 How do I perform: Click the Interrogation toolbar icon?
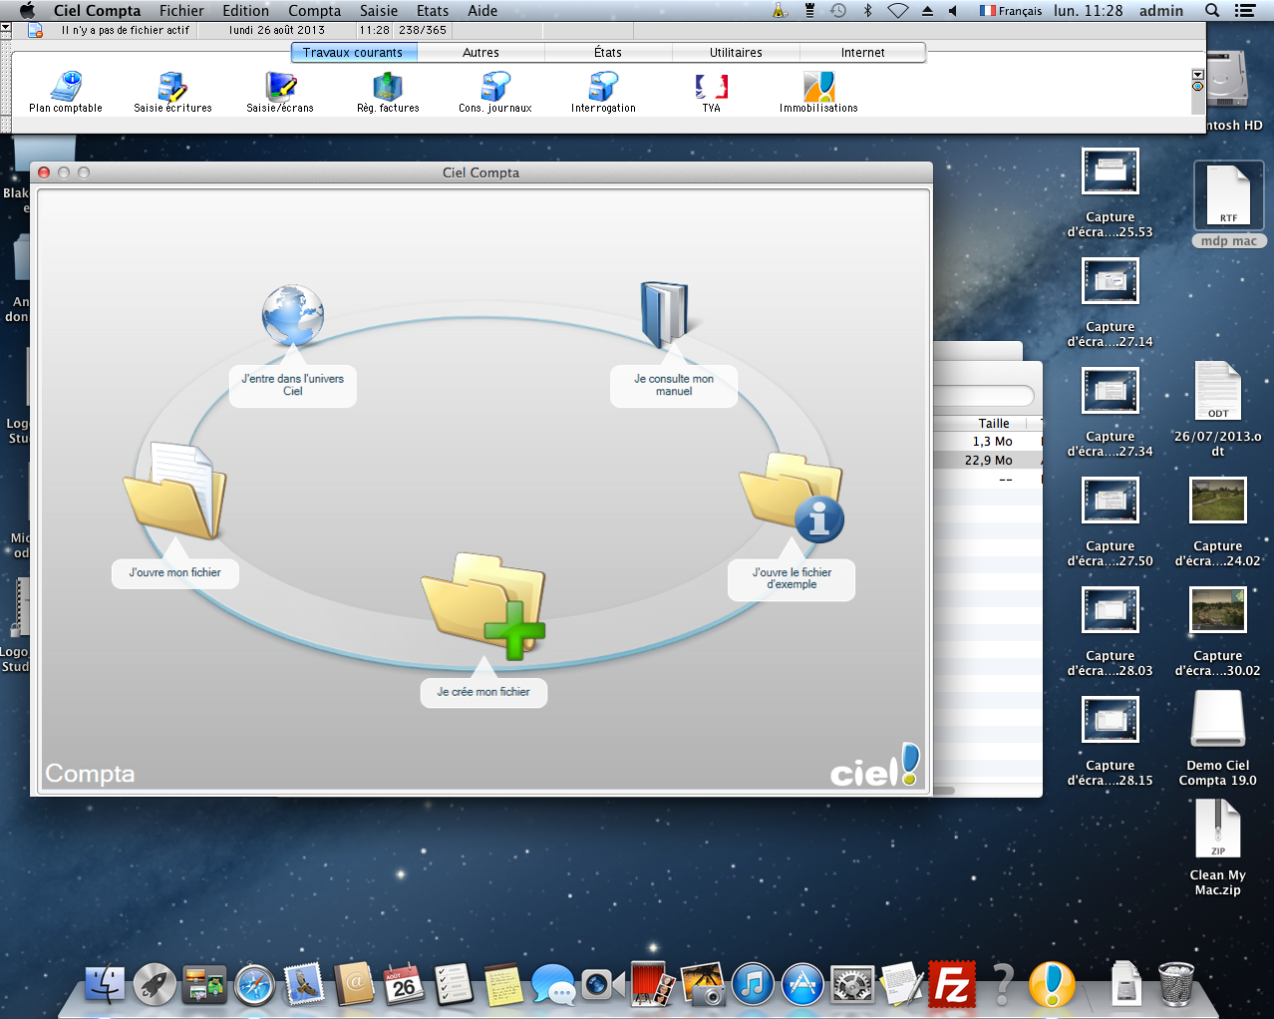603,93
